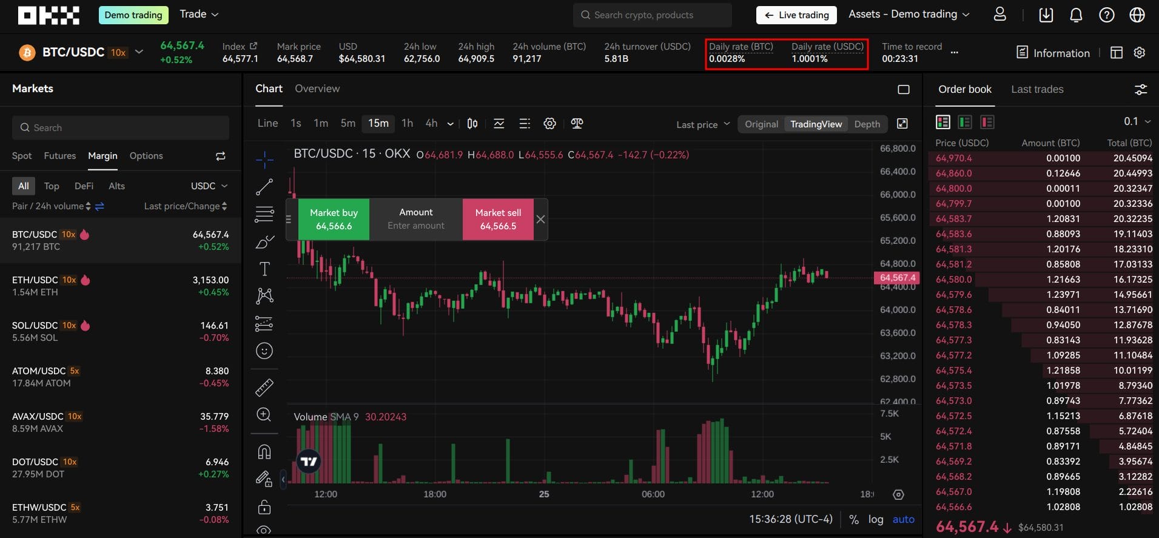Switch to the Last trades tab
This screenshot has width=1159, height=538.
(1037, 90)
